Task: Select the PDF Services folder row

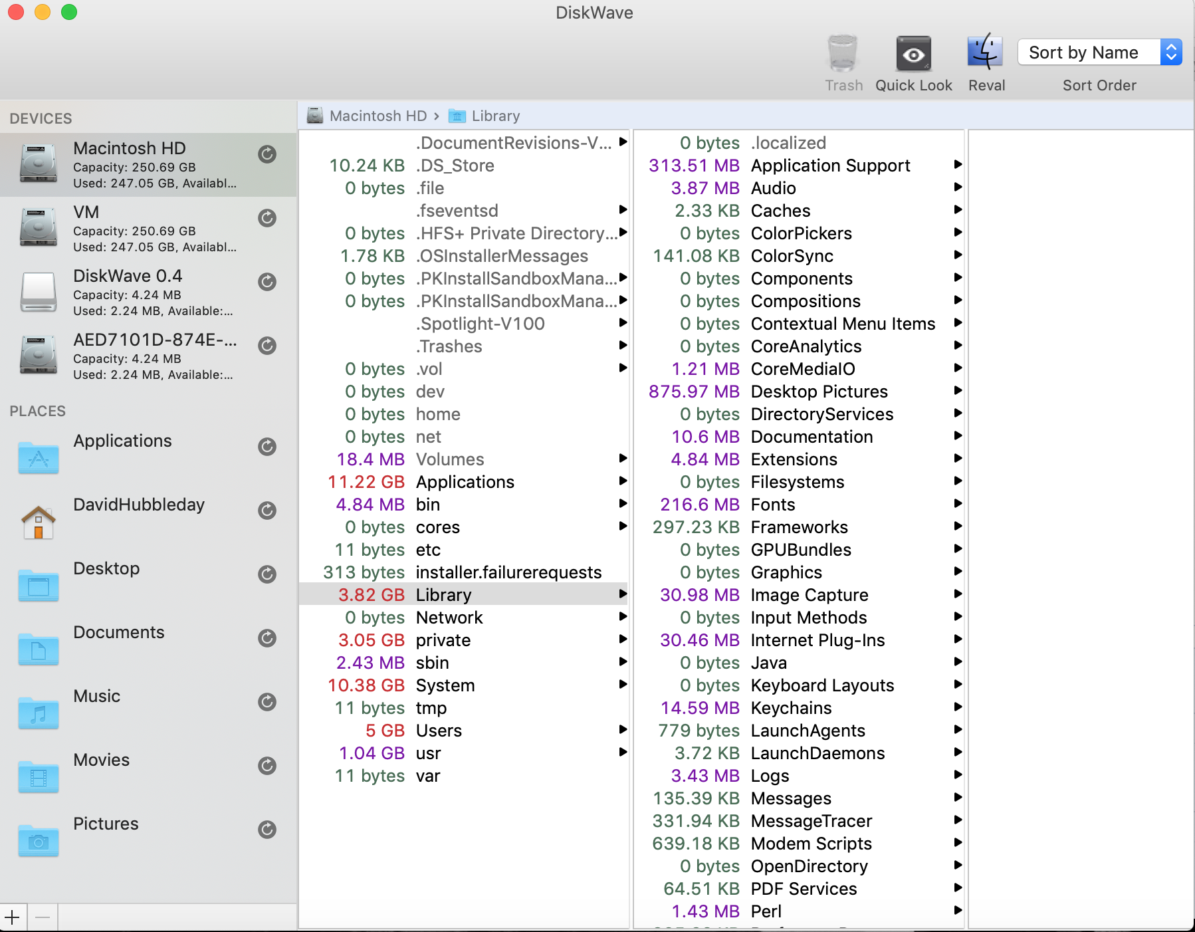Action: tap(799, 888)
